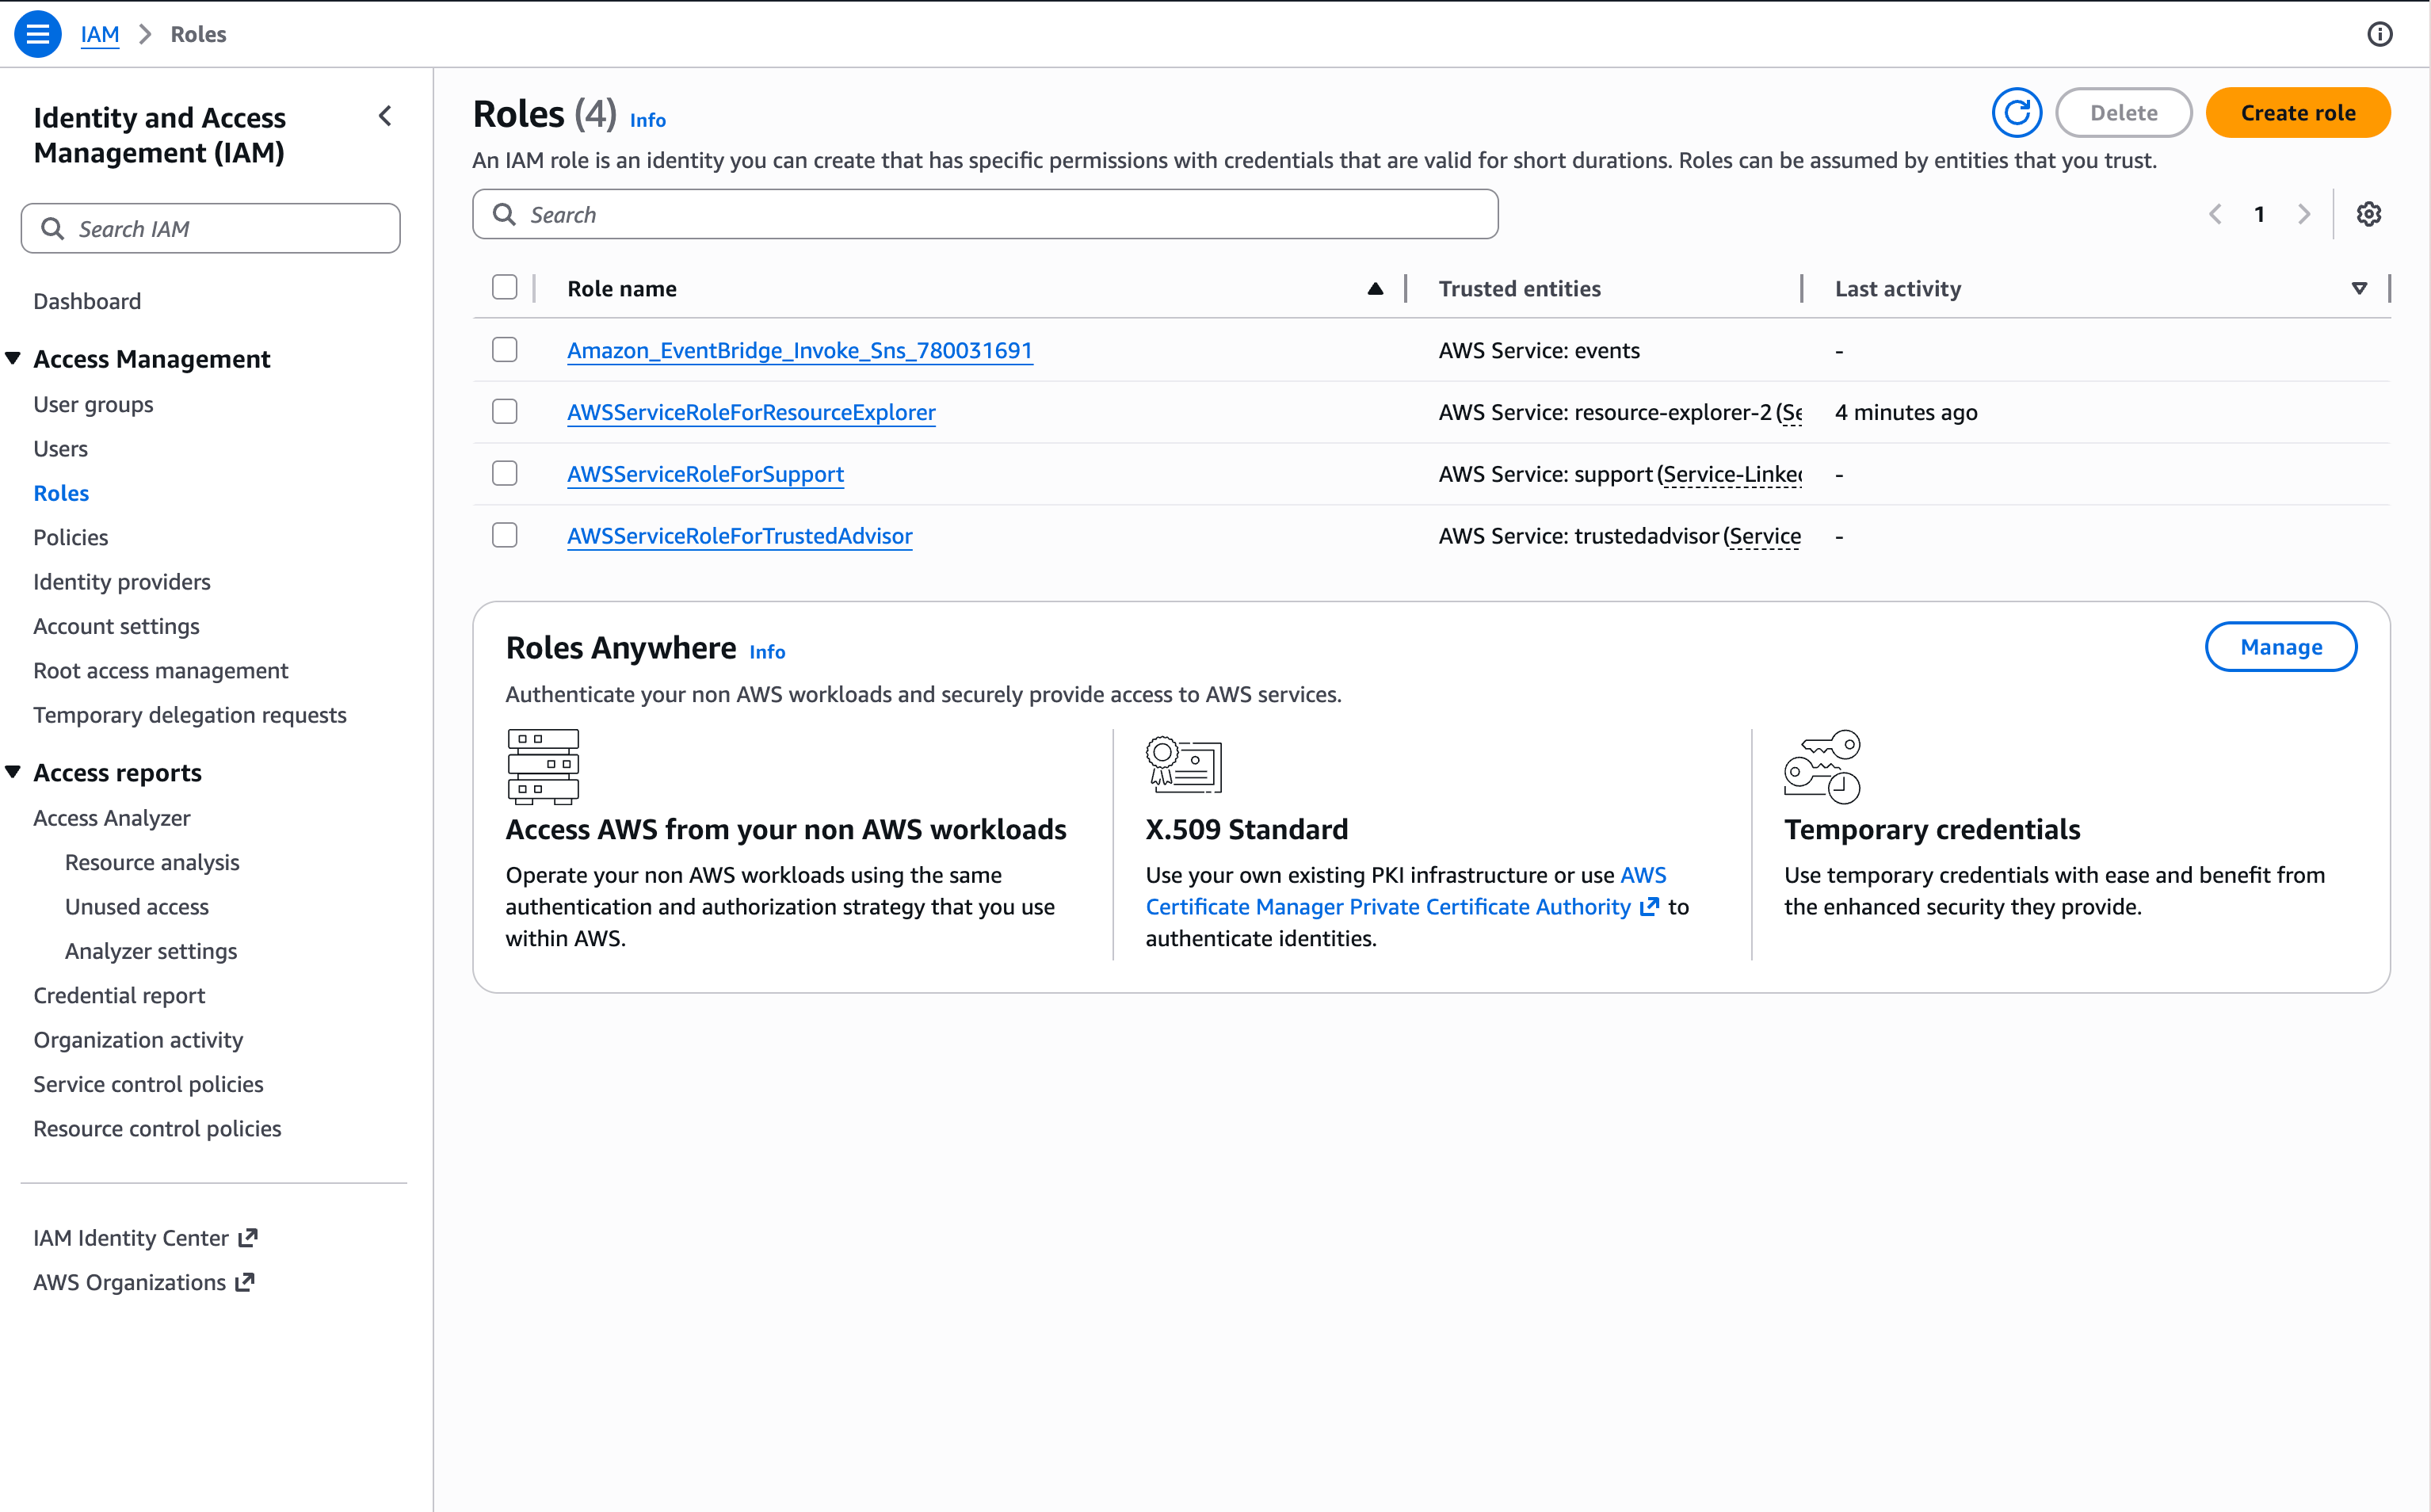The image size is (2431, 1512).
Task: Click the Manage button for Roles Anywhere
Action: 2280,647
